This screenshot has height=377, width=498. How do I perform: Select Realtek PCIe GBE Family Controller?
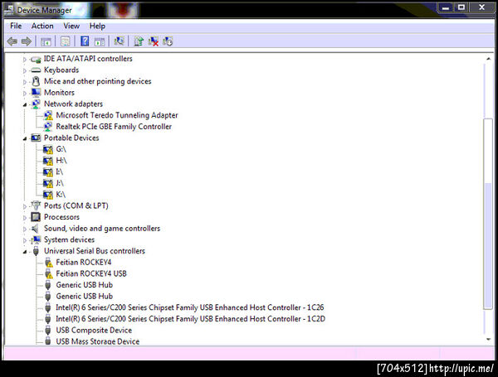pyautogui.click(x=114, y=127)
